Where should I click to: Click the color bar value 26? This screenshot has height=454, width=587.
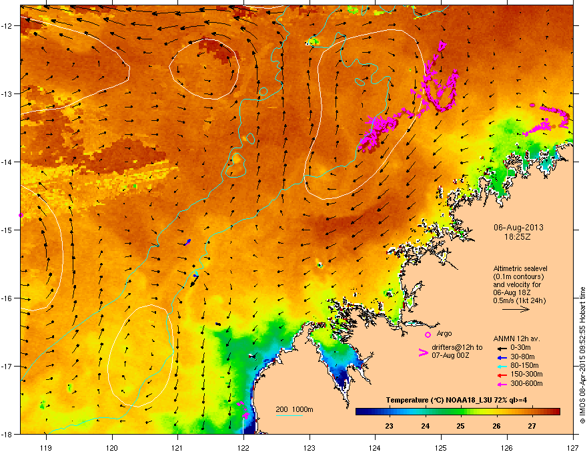pyautogui.click(x=496, y=426)
